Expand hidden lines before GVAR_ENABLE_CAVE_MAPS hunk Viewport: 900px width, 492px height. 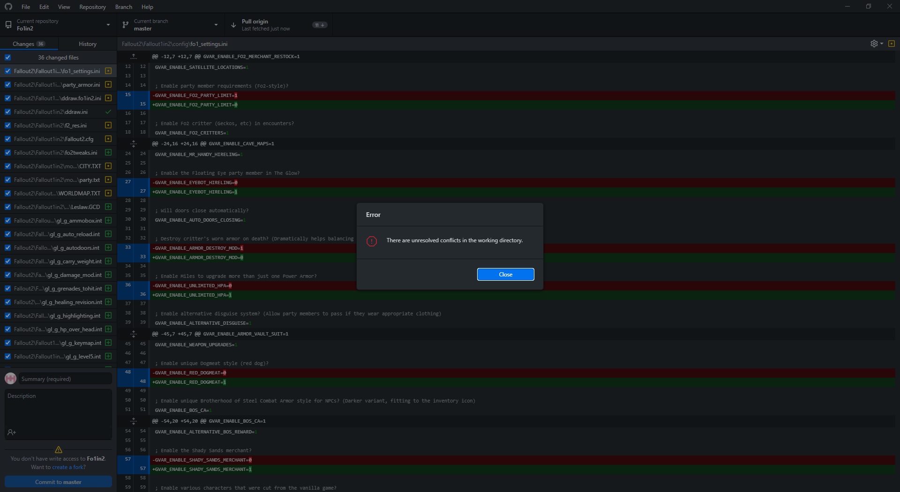point(133,143)
